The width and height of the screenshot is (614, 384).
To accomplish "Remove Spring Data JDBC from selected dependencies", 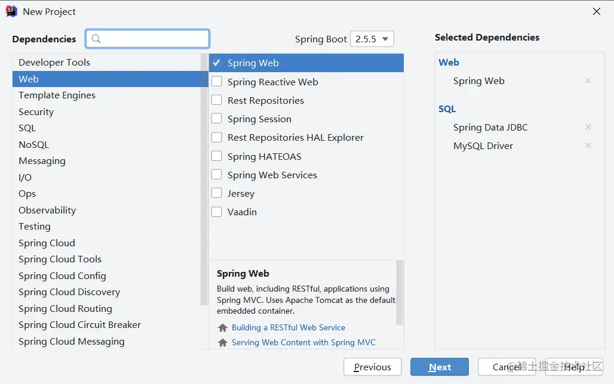I will [x=588, y=127].
